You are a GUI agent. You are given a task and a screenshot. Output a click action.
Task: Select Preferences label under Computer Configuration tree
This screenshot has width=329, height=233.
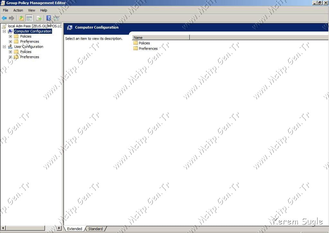(30, 41)
